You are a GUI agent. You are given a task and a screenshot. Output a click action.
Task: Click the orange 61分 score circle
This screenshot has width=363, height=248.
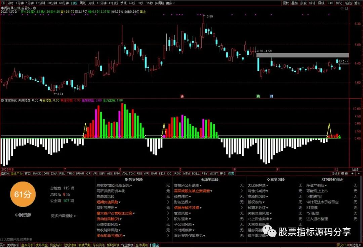23,194
